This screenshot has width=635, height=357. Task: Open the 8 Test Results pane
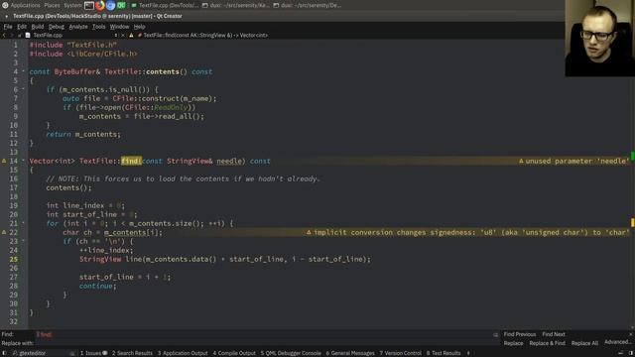(x=444, y=353)
